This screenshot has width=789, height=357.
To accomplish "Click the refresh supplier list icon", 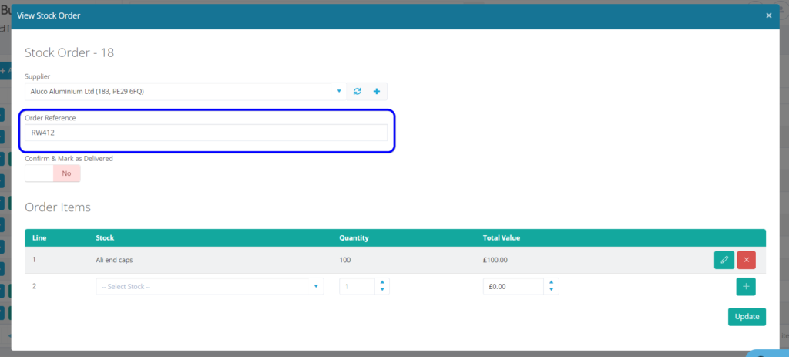I will coord(357,92).
